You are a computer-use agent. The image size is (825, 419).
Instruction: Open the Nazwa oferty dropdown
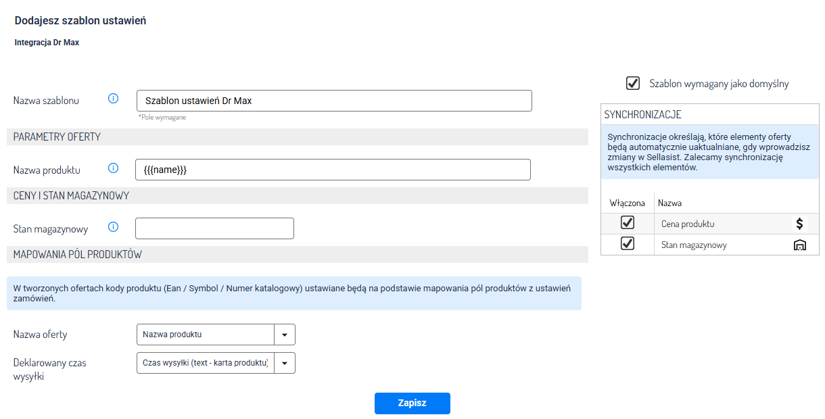(284, 335)
